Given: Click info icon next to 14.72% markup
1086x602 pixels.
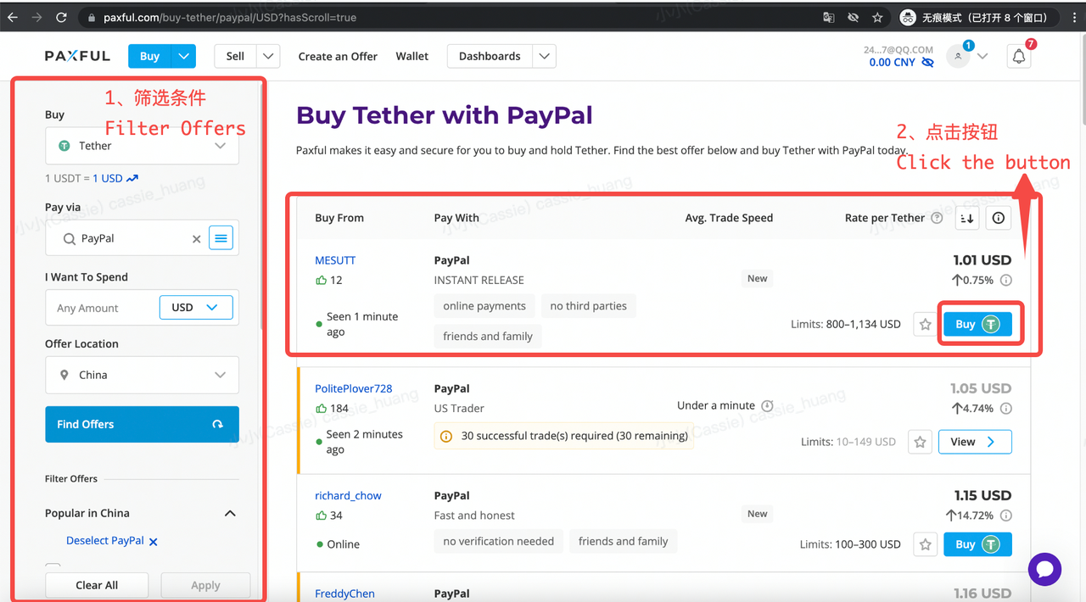Looking at the screenshot, I should click(x=1006, y=516).
